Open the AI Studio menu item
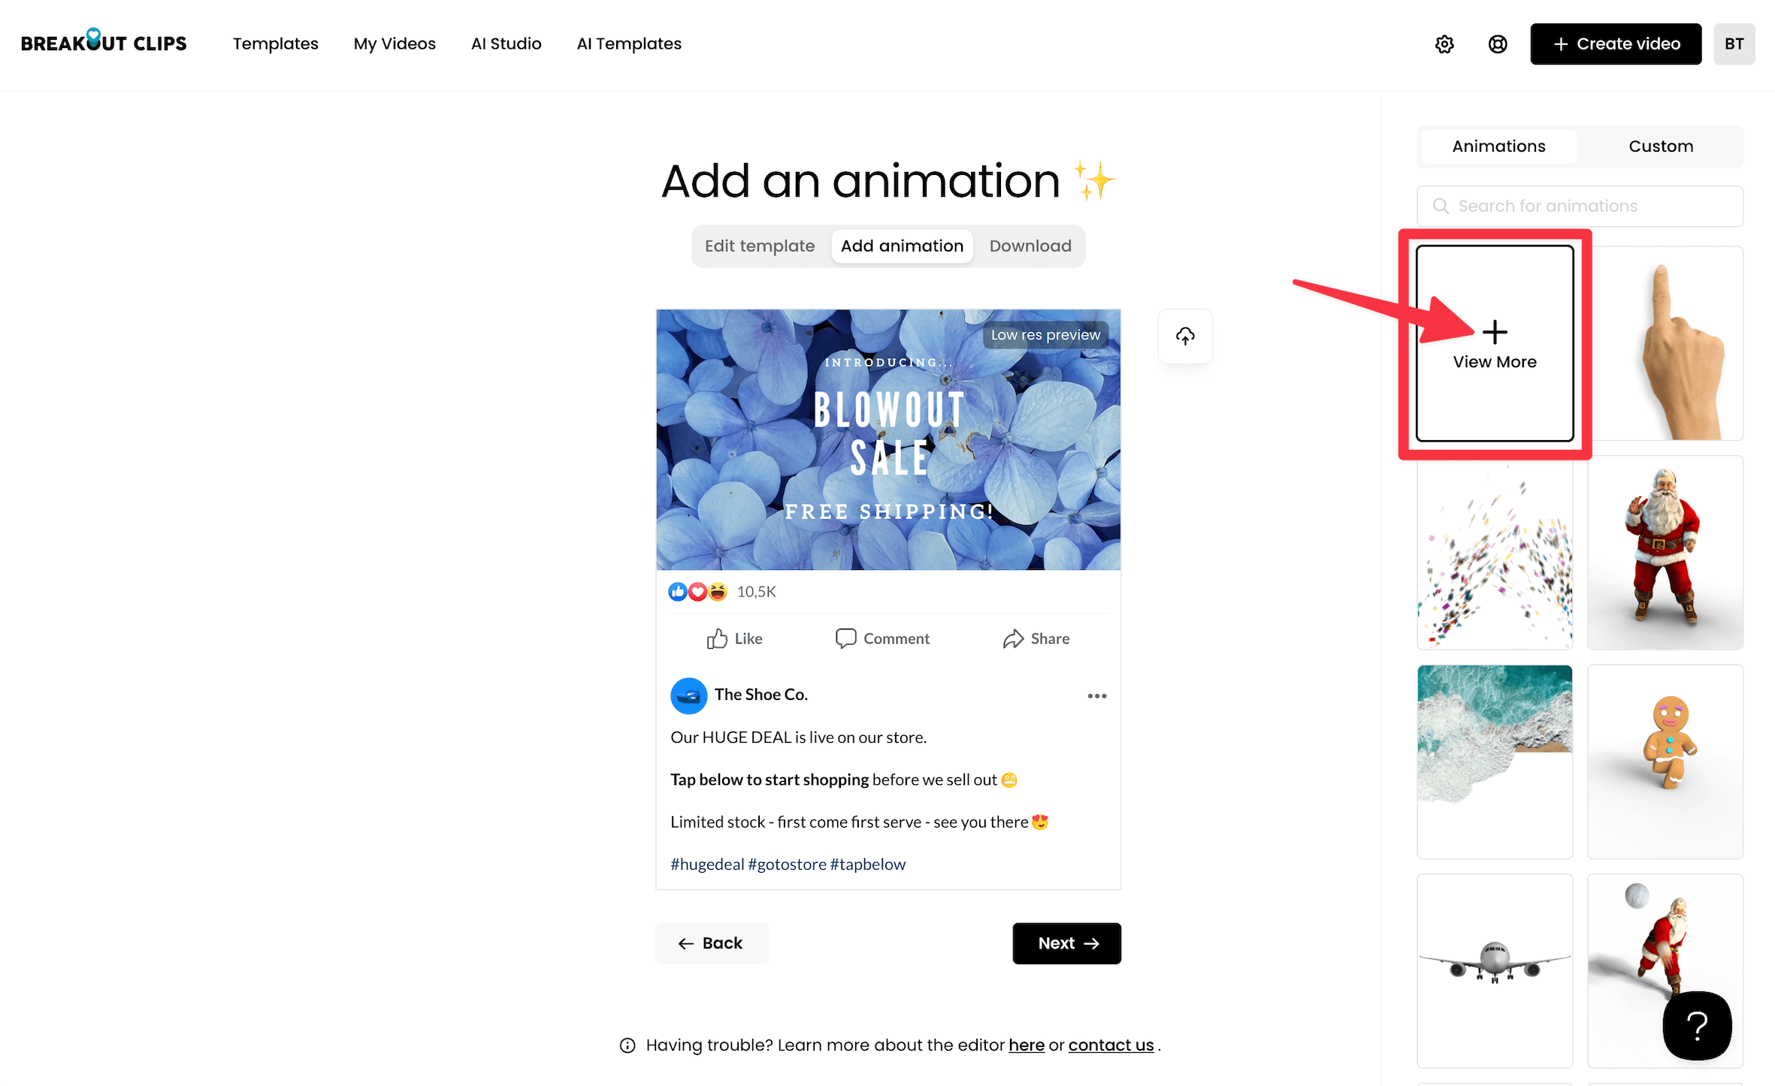Screen dimensions: 1775x1086 (x=506, y=44)
